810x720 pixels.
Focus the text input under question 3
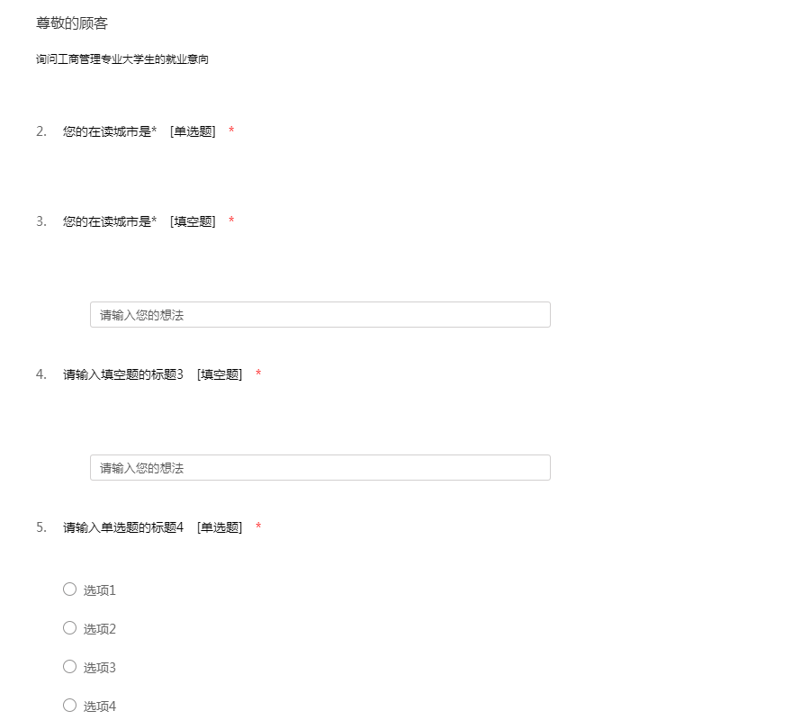point(319,315)
